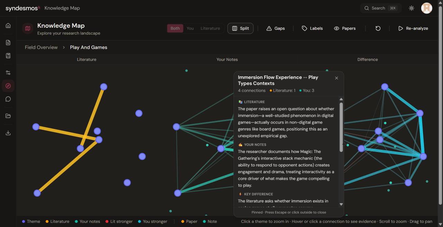Toggle the Gaps overlay
443x227 pixels.
(x=275, y=28)
